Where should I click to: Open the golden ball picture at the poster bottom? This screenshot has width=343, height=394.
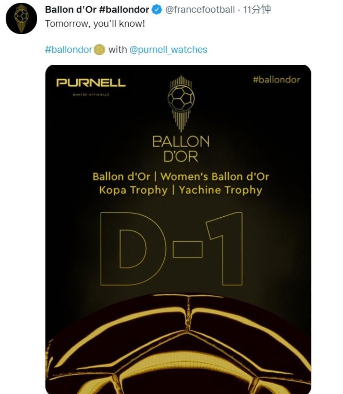pyautogui.click(x=178, y=343)
